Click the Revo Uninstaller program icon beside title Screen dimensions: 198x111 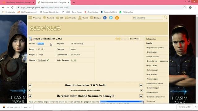(x=30, y=39)
